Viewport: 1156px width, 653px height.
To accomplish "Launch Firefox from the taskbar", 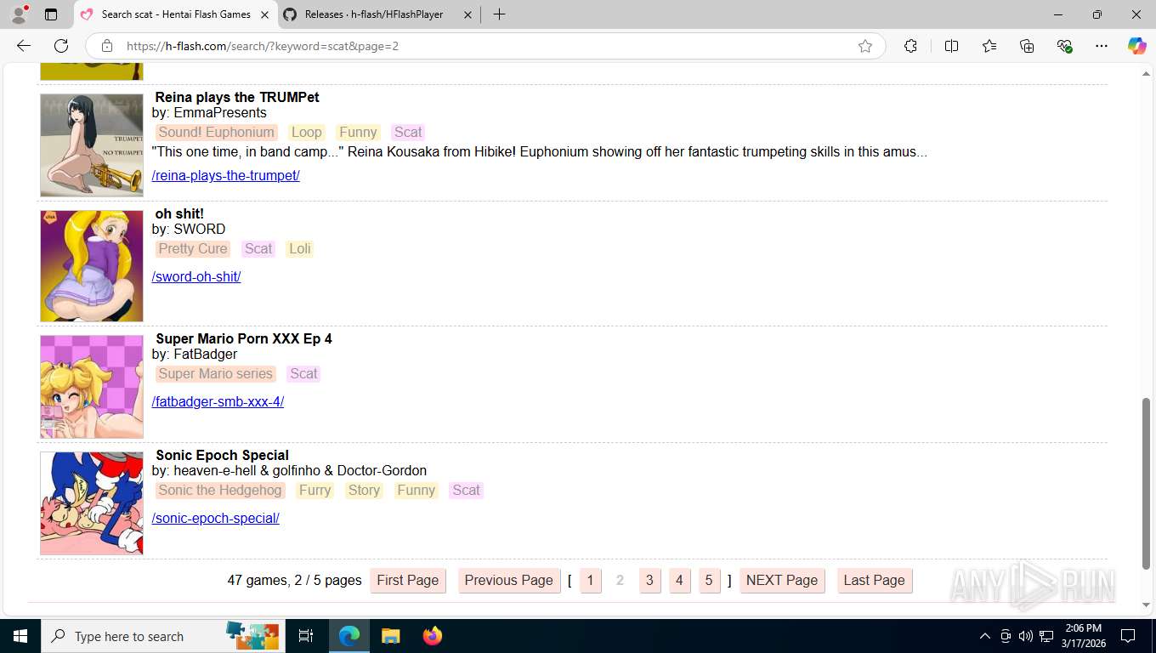I will 433,636.
